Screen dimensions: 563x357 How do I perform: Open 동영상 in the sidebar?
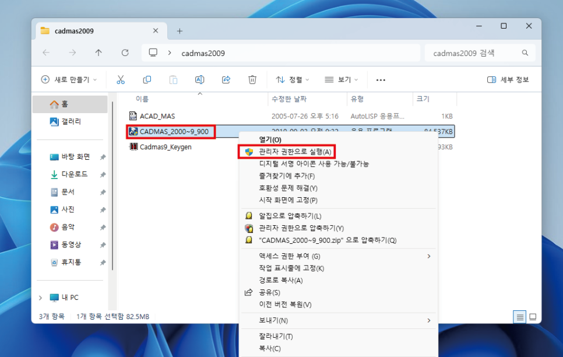[70, 245]
